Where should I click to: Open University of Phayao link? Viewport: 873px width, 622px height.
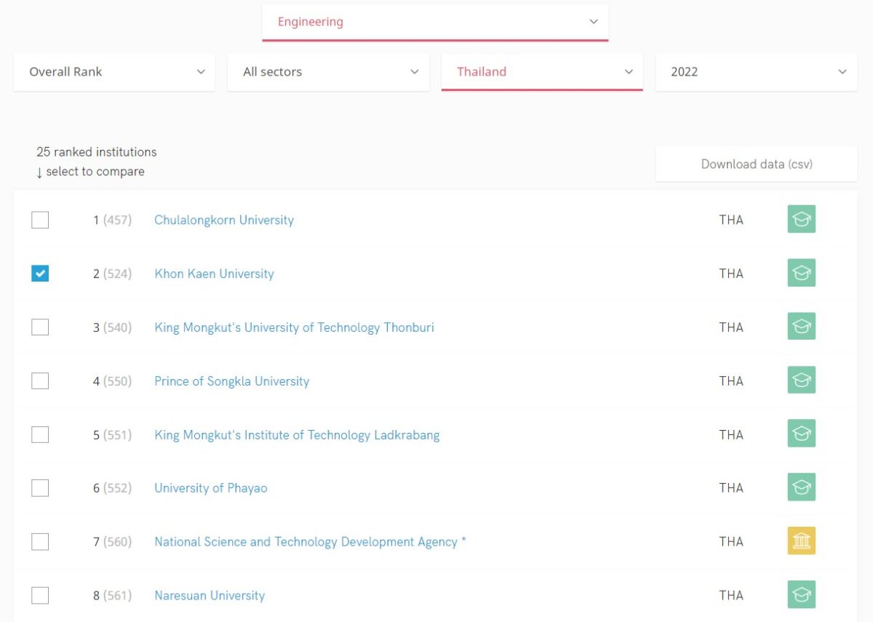[211, 488]
